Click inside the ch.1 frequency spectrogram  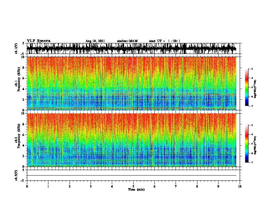tap(131, 83)
